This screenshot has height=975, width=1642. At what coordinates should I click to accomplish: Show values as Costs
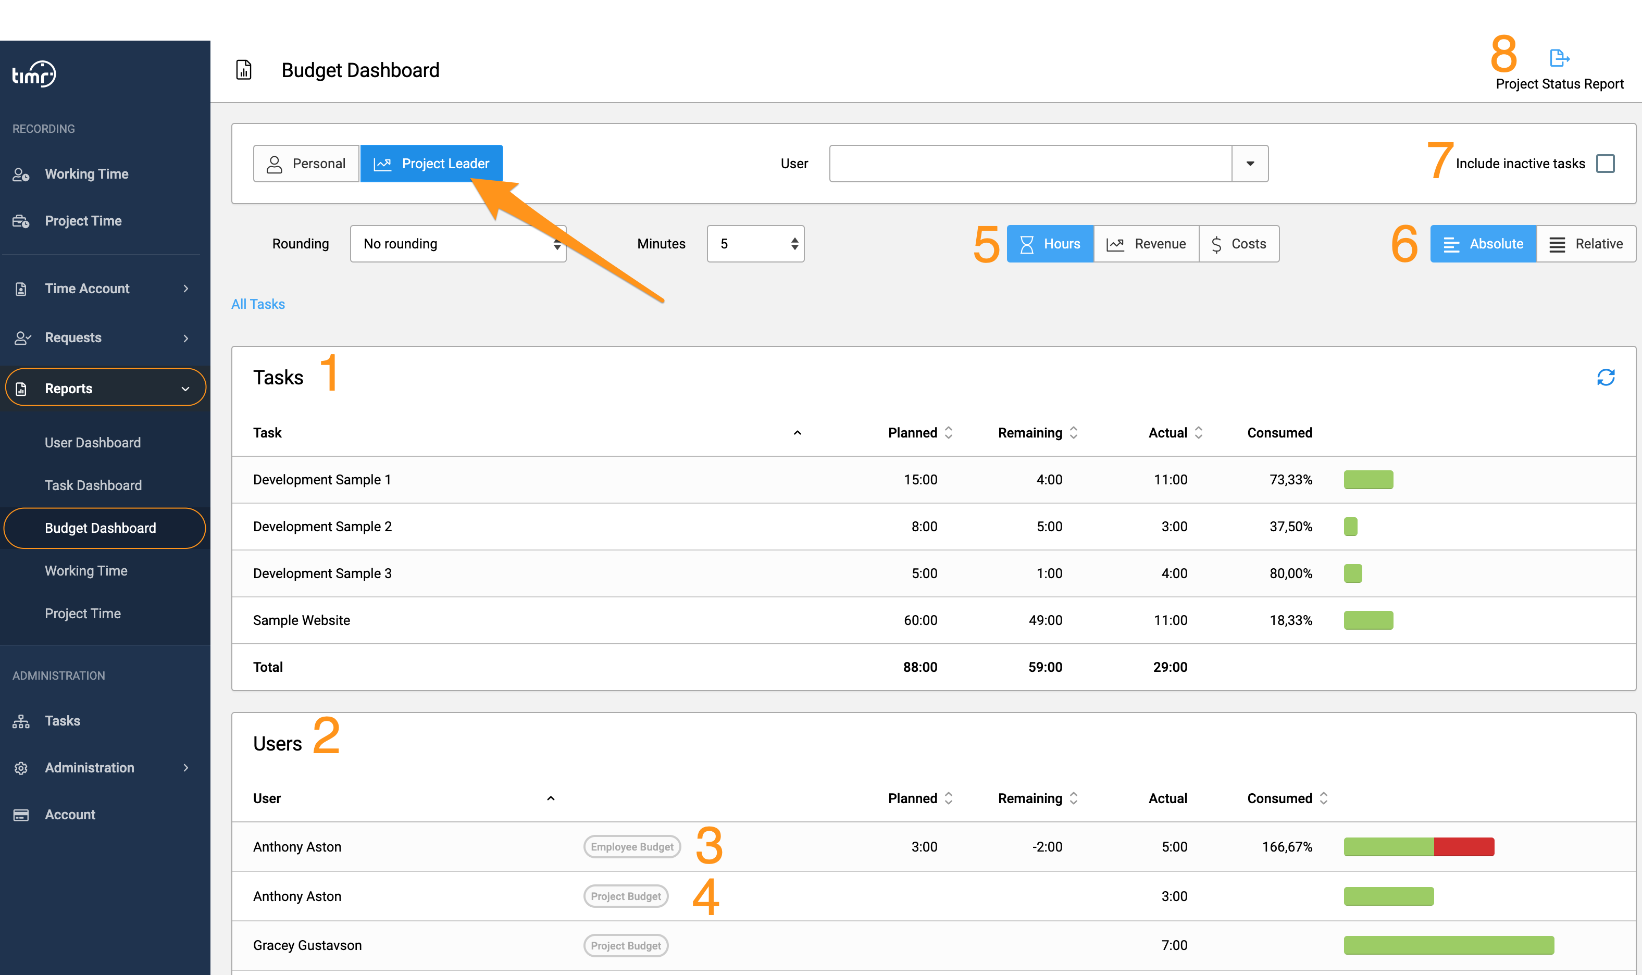pyautogui.click(x=1239, y=244)
